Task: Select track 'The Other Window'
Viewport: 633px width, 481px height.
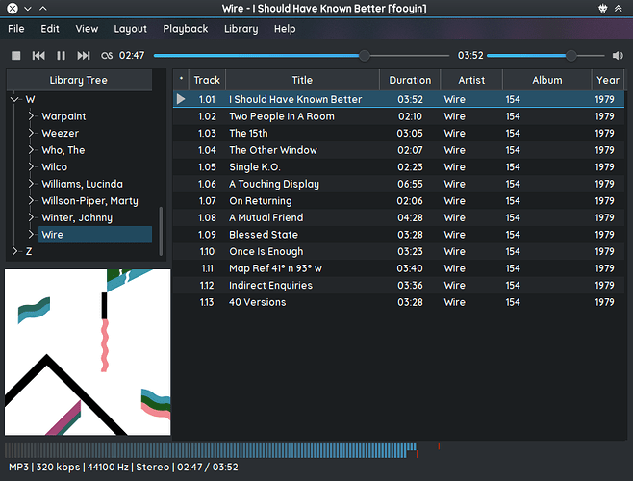Action: (399, 150)
